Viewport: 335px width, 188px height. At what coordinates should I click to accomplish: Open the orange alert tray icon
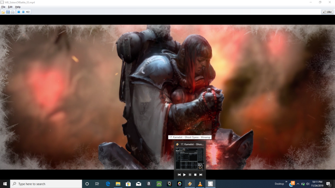292,183
